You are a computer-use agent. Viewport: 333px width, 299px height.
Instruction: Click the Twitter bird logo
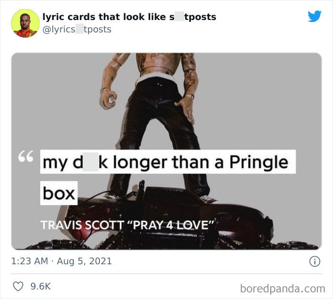pyautogui.click(x=314, y=16)
